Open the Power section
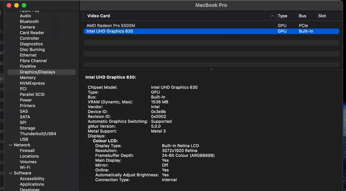Screen dimensions: 346x191 [x=26, y=100]
